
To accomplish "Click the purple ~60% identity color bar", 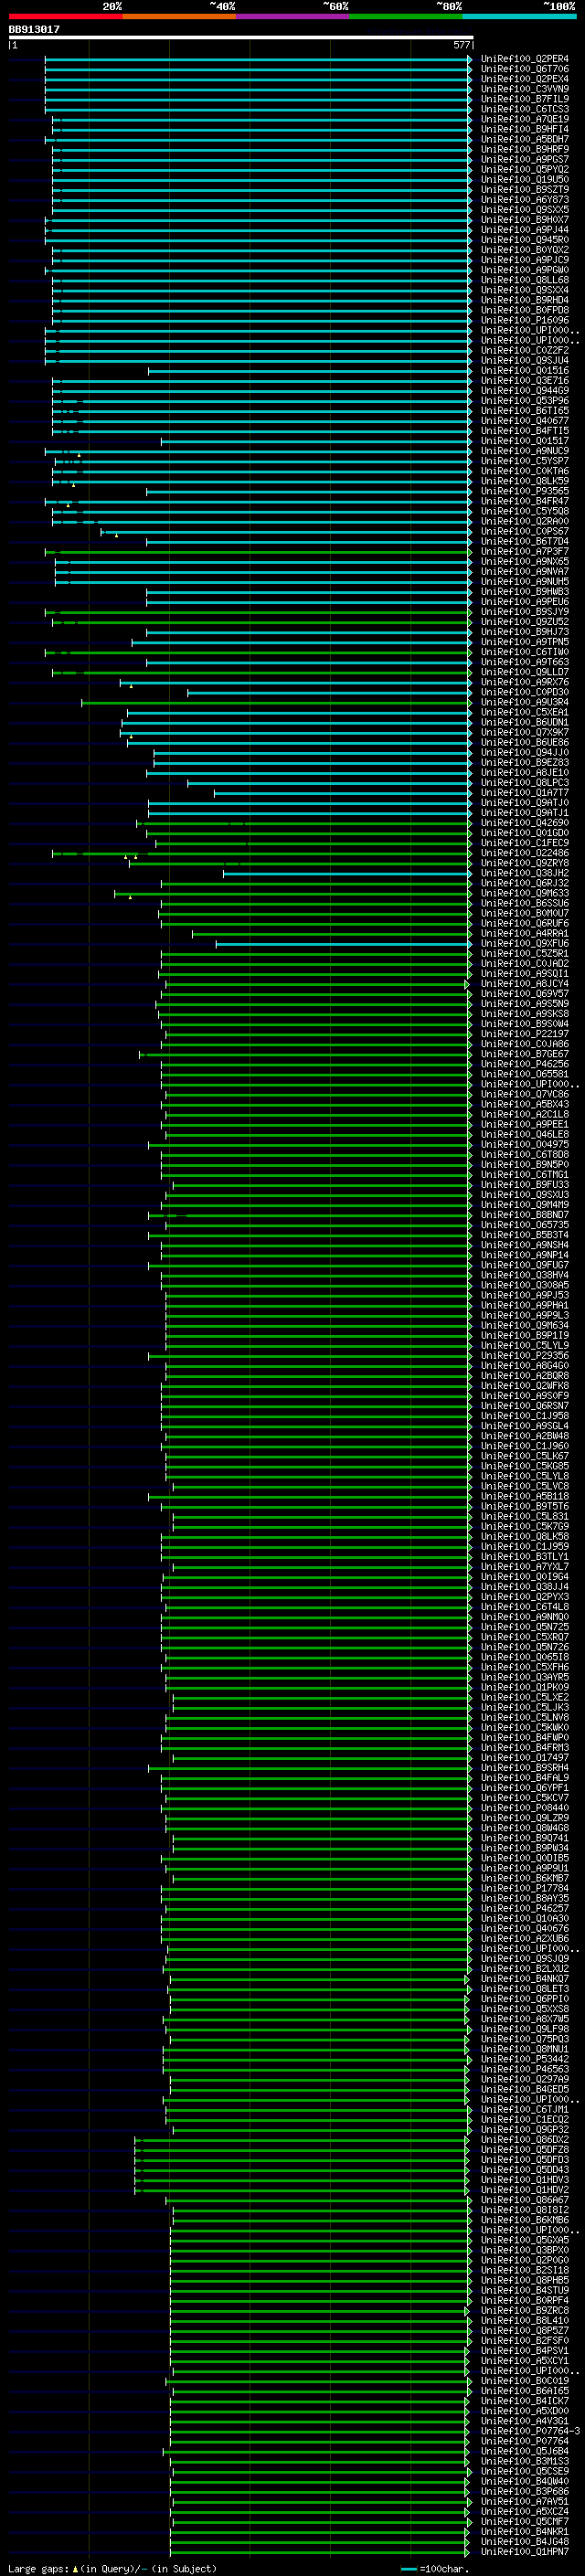I will pyautogui.click(x=292, y=16).
